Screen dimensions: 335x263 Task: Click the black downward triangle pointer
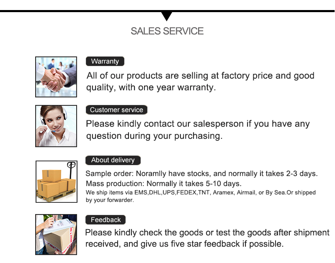(167, 16)
